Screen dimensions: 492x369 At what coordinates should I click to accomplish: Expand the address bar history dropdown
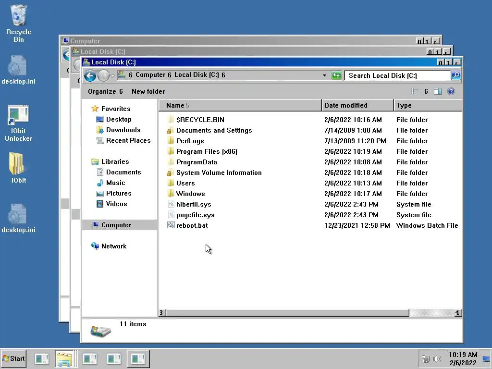tap(324, 75)
